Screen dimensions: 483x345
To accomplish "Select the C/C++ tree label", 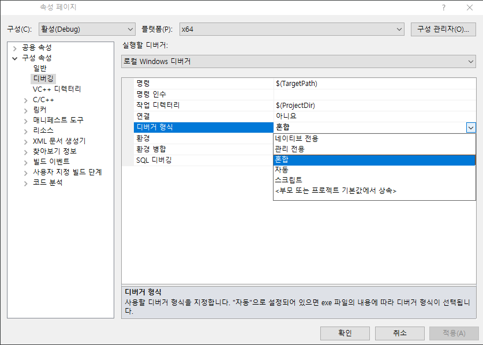I will click(x=43, y=100).
